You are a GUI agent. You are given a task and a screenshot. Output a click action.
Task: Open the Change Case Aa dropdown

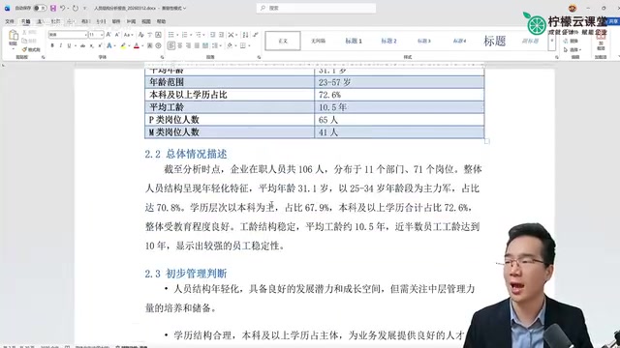click(128, 35)
